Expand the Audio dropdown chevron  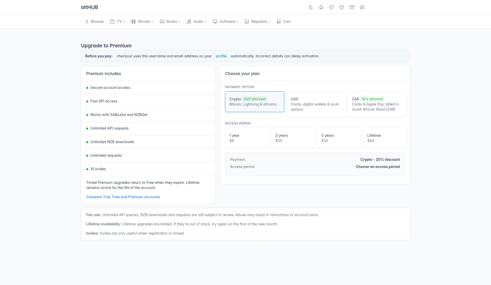205,22
